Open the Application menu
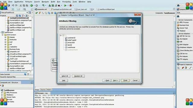The image size is (193, 108). [19, 2]
